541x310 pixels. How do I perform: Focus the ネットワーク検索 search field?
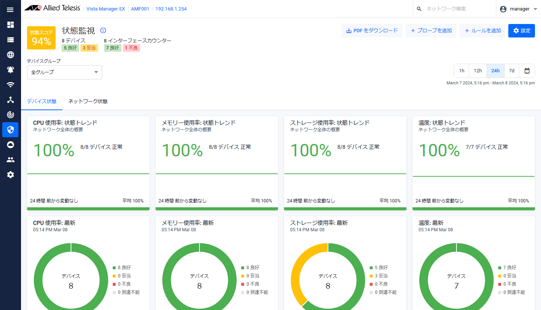(x=456, y=9)
